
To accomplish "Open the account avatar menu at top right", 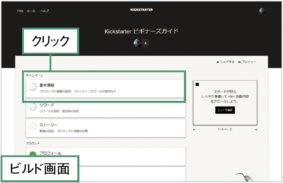I will (x=262, y=11).
